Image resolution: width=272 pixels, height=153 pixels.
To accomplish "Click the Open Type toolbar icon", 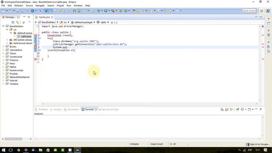I will tap(133, 11).
